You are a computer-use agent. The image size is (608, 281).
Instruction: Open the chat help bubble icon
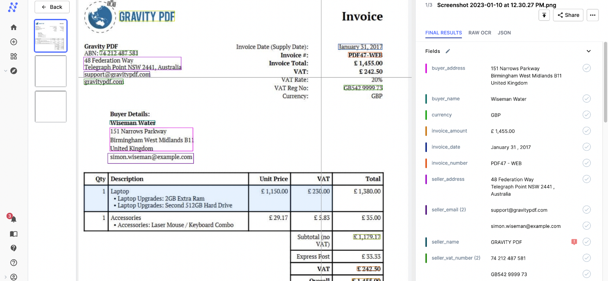click(x=14, y=248)
